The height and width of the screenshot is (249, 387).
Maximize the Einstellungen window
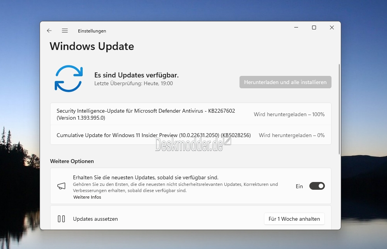[314, 27]
